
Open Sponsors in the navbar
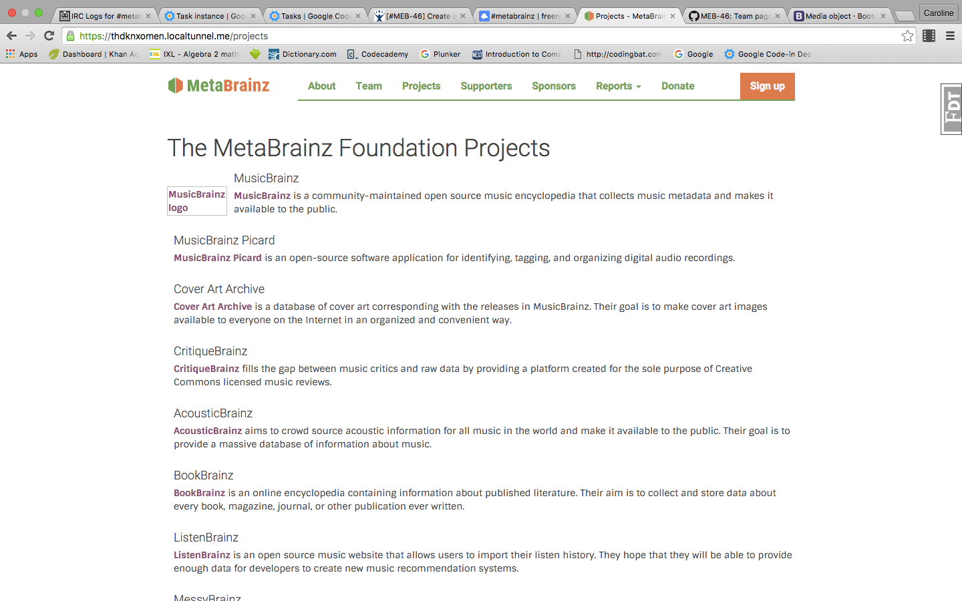tap(554, 86)
